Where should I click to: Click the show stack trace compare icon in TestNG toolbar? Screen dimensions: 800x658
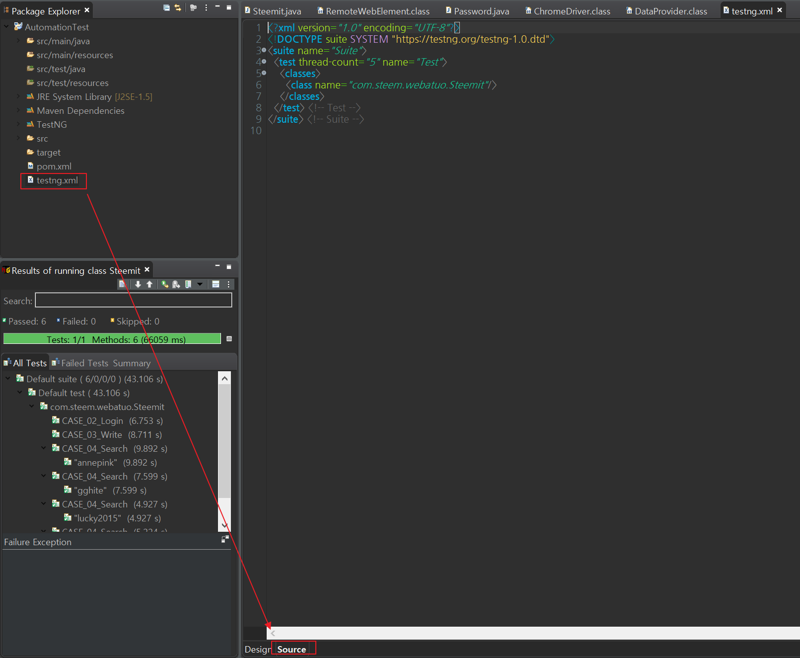click(122, 284)
